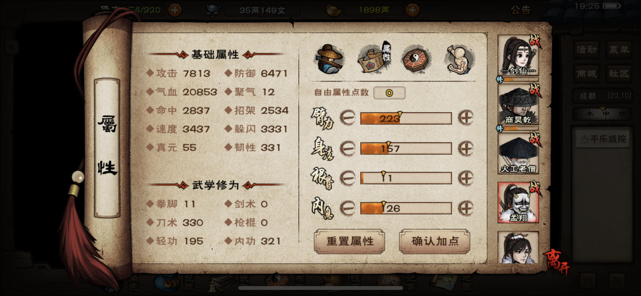Select 火工老僧 character portrait
Image resolution: width=641 pixels, height=296 pixels.
[x=518, y=153]
